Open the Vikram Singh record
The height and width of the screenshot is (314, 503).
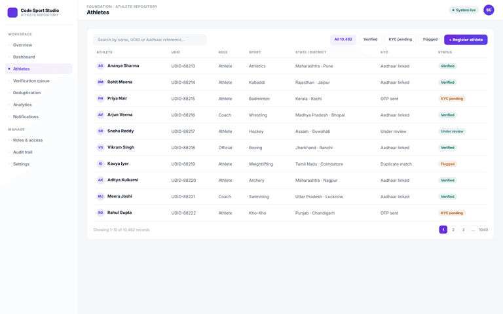[x=290, y=148]
